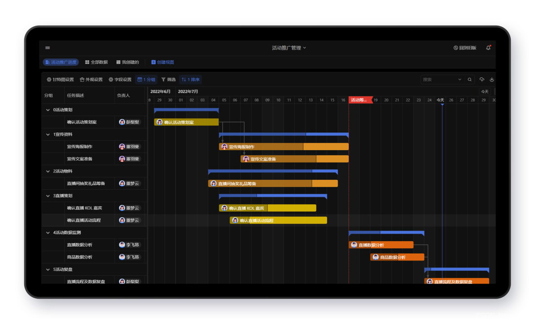Click the 确认活动策划案 Gantt bar
The image size is (533, 324).
tap(186, 122)
